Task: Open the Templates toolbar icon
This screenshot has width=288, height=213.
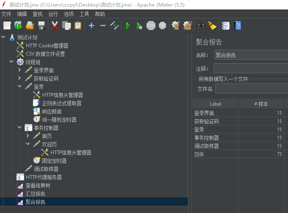Action: click(x=18, y=25)
